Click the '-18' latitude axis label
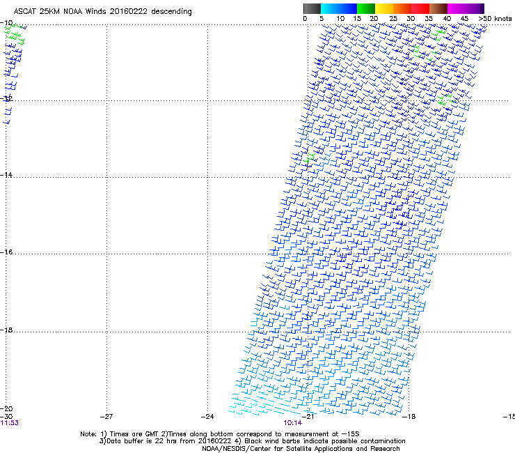The height and width of the screenshot is (453, 515). (6, 330)
